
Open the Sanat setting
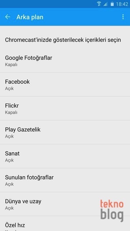(65, 156)
